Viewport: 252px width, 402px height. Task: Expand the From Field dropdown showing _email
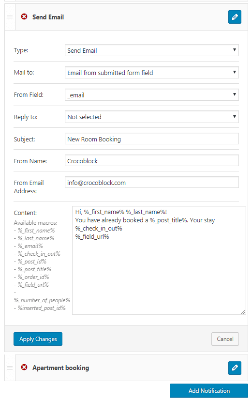pos(151,95)
